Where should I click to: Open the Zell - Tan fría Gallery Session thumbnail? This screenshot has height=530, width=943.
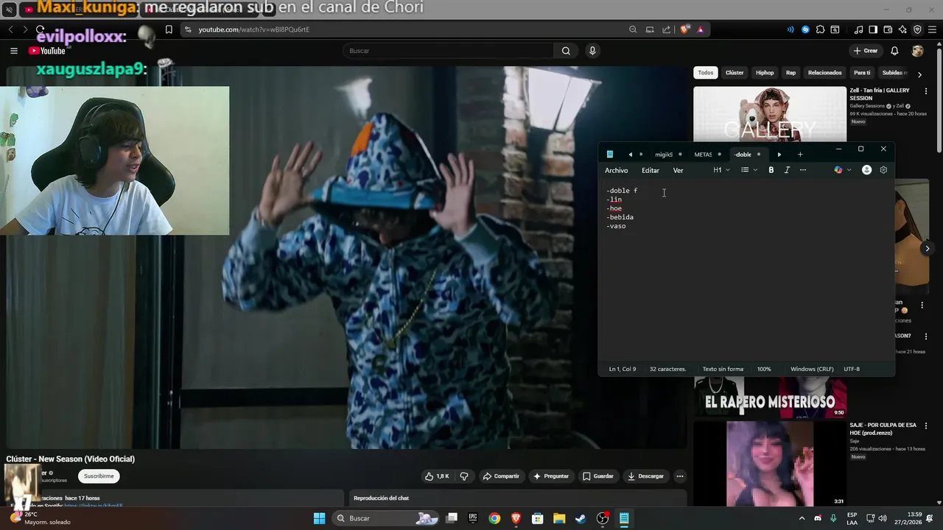click(770, 113)
